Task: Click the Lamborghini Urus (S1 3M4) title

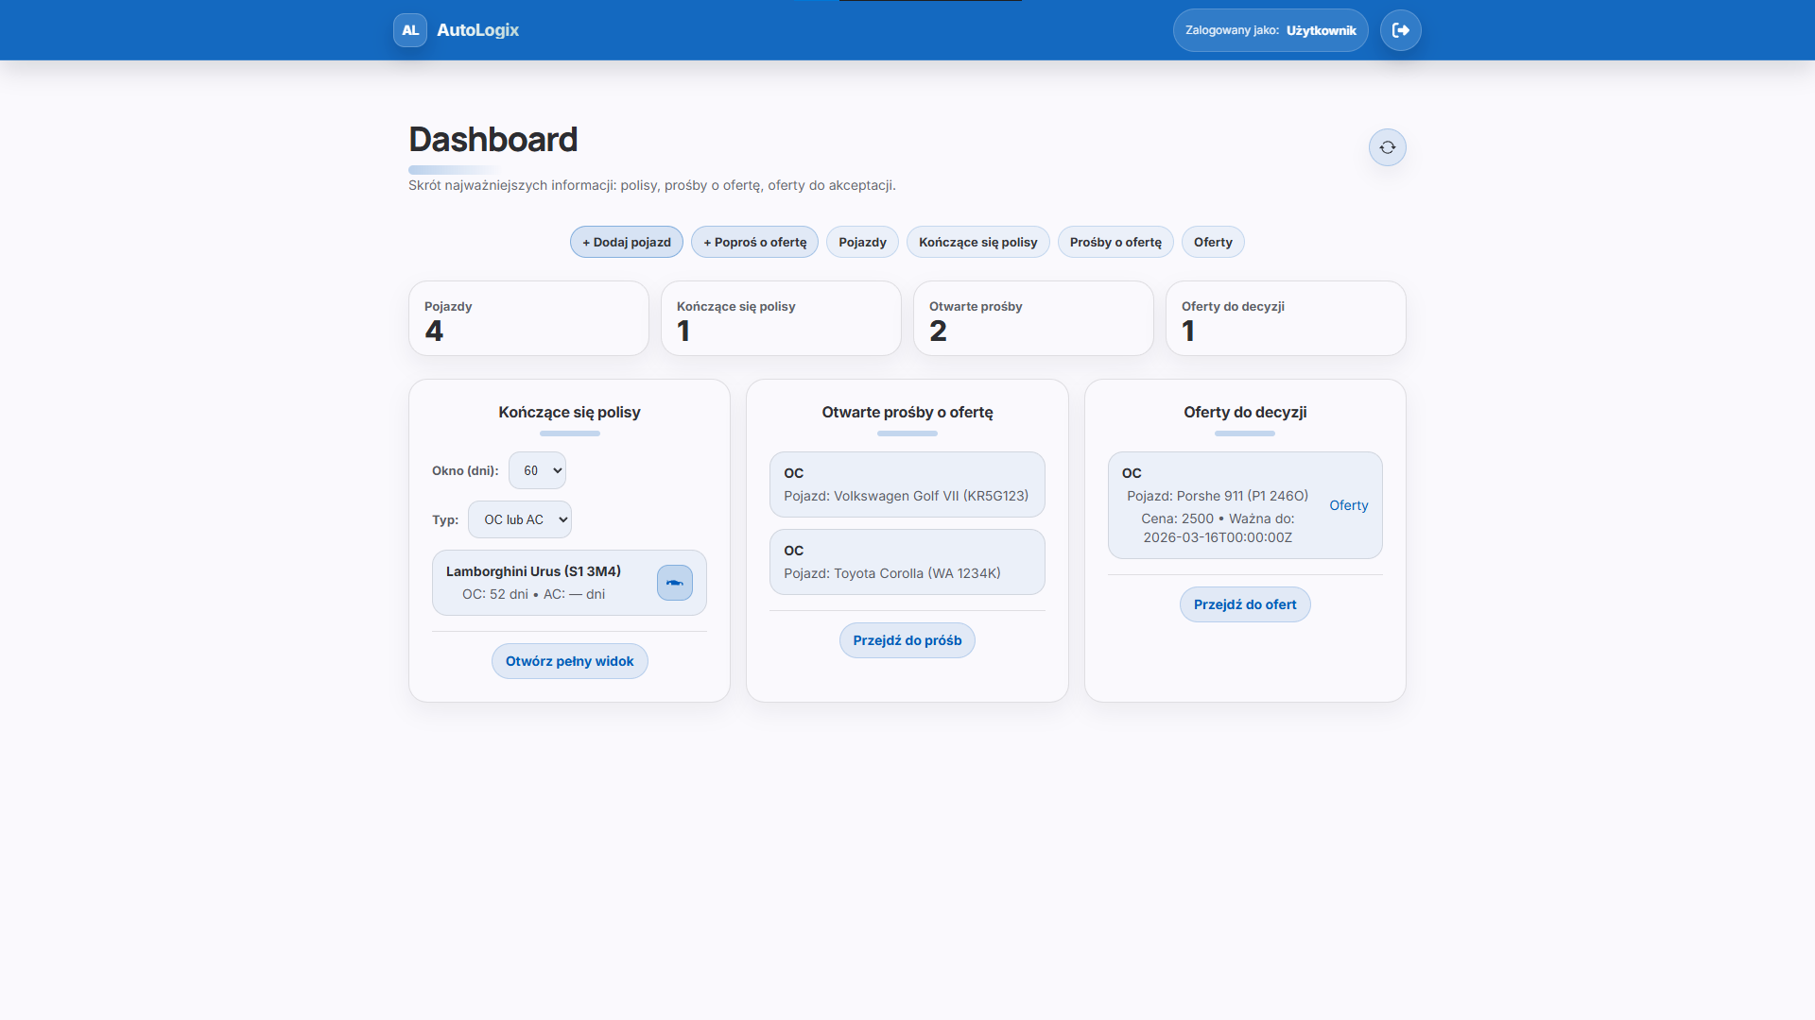Action: (x=533, y=571)
